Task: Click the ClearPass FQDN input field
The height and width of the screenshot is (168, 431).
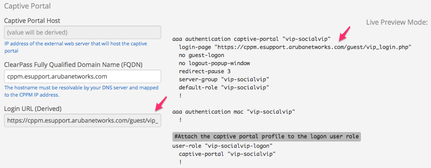Action: (83, 76)
